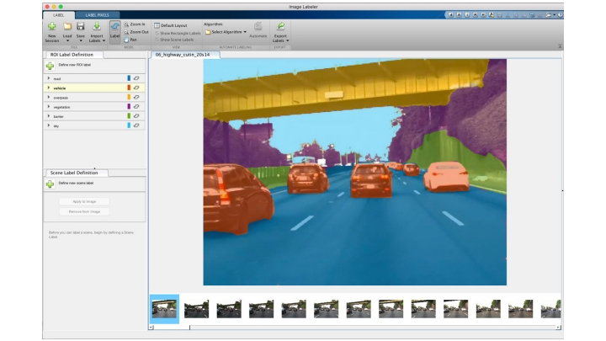Click the Define new scene label plus icon

[x=50, y=184]
